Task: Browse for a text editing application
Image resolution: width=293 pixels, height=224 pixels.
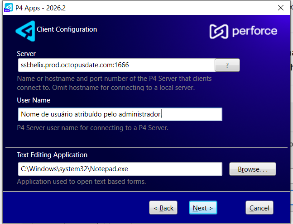Action: click(253, 169)
